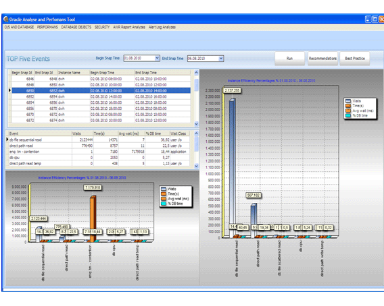Click the % DB time column header
The image size is (384, 306).
click(158, 133)
